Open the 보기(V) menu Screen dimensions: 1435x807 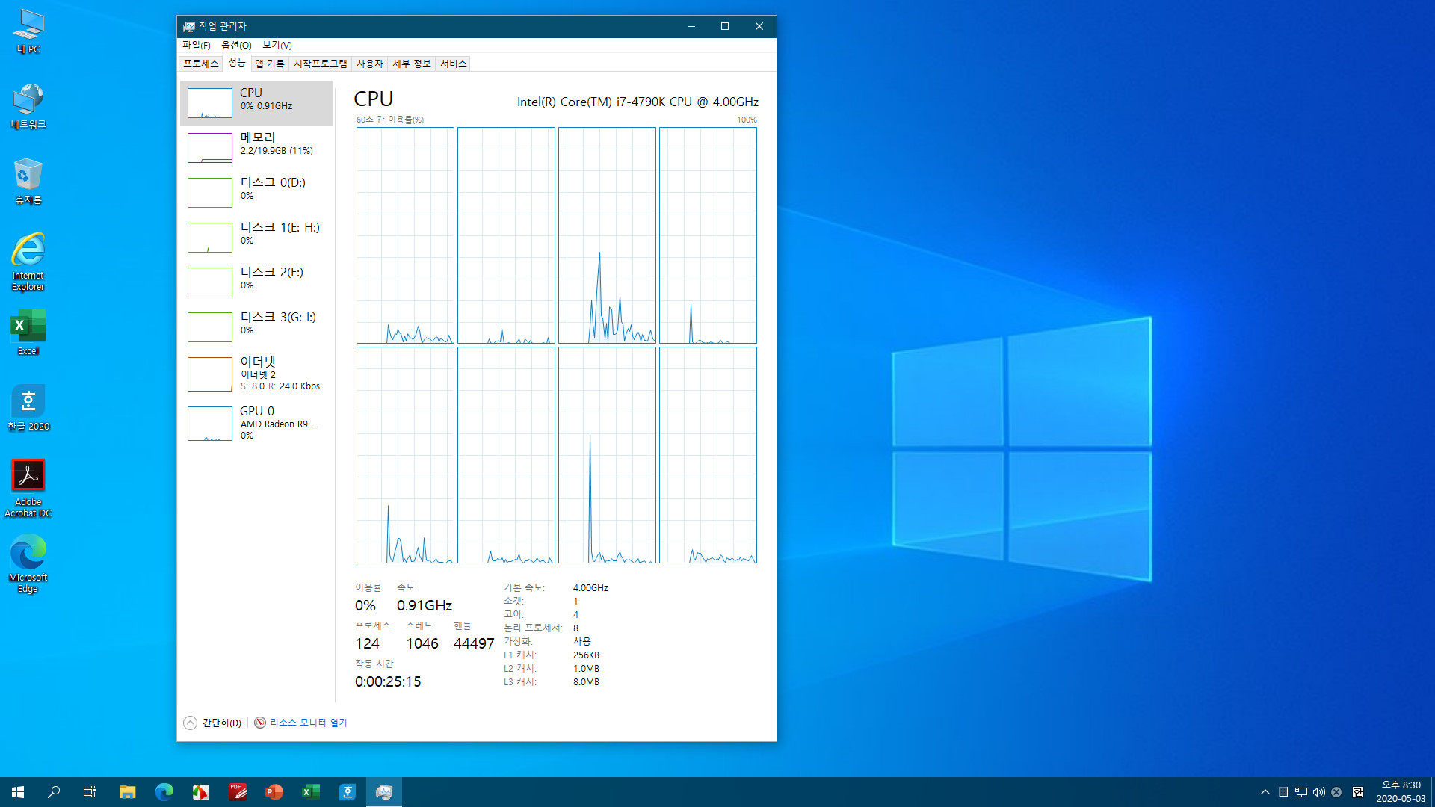(x=277, y=45)
